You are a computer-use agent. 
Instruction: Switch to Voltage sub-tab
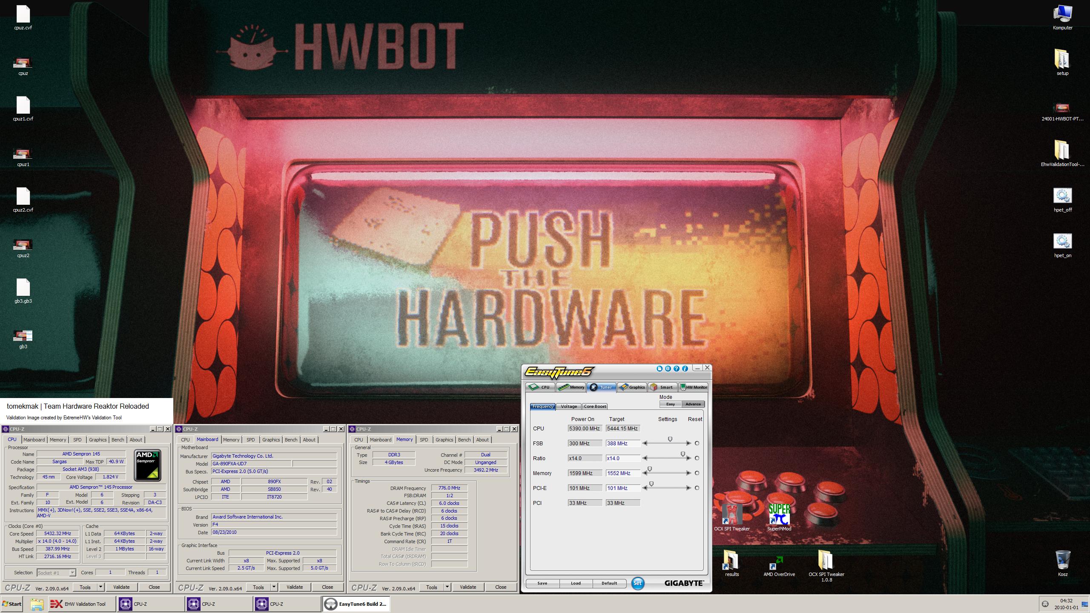point(569,407)
